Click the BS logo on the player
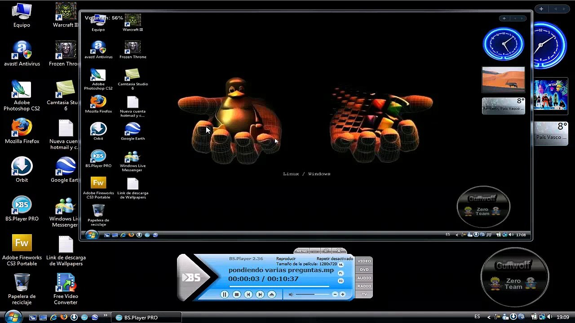Viewport: 575px width, 323px height. coord(191,278)
